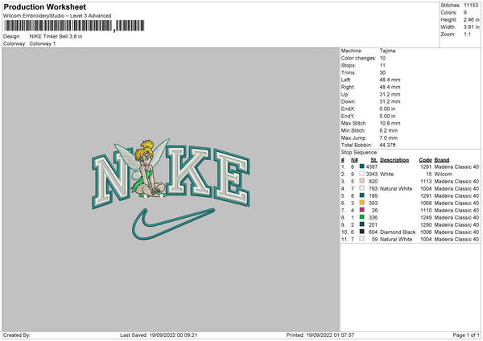This screenshot has height=341, width=483.
Task: Click the teal swatch in stop 1
Action: coord(361,166)
